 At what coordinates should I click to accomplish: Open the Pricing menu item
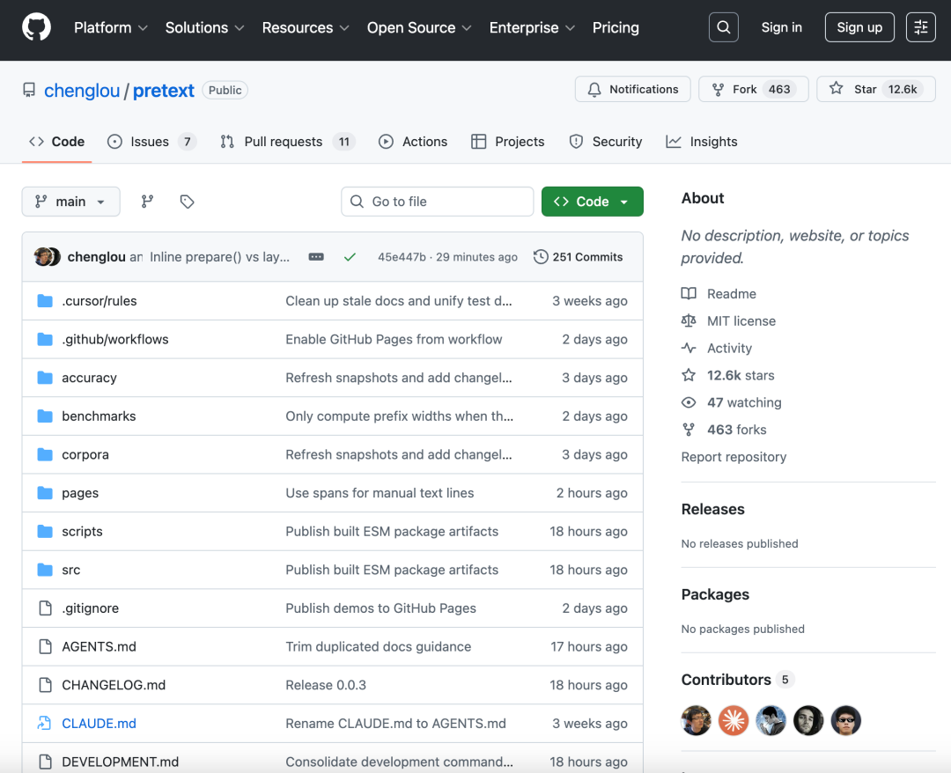(x=616, y=27)
